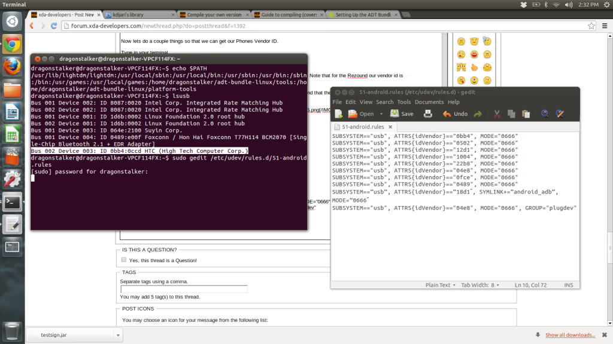
Task: Save the 51-android.rules file
Action: click(x=402, y=114)
